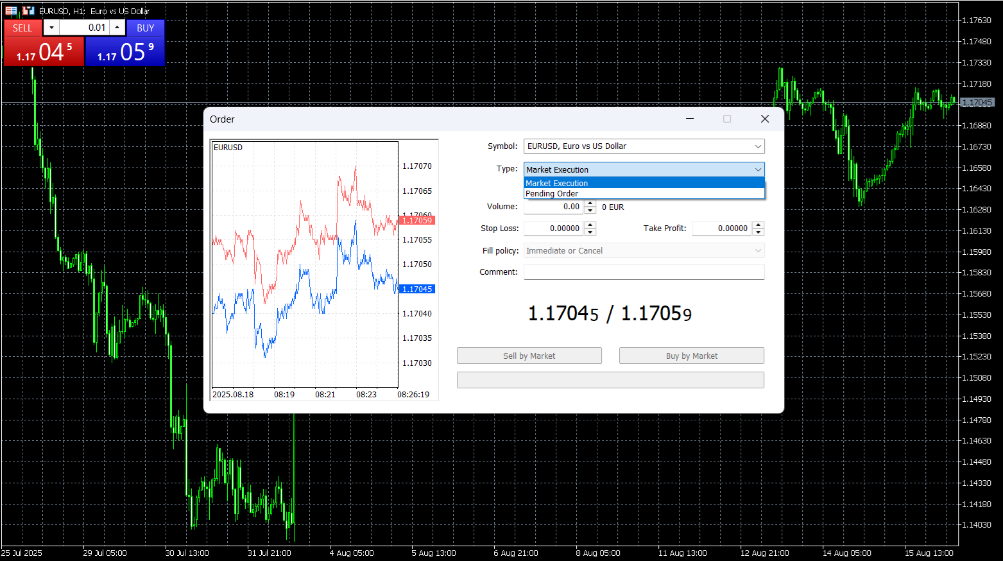Select Pending Order from the Type list
This screenshot has height=561, width=1003.
[x=644, y=193]
